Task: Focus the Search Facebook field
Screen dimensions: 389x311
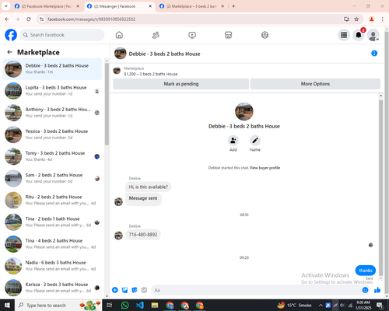Action: (62, 35)
